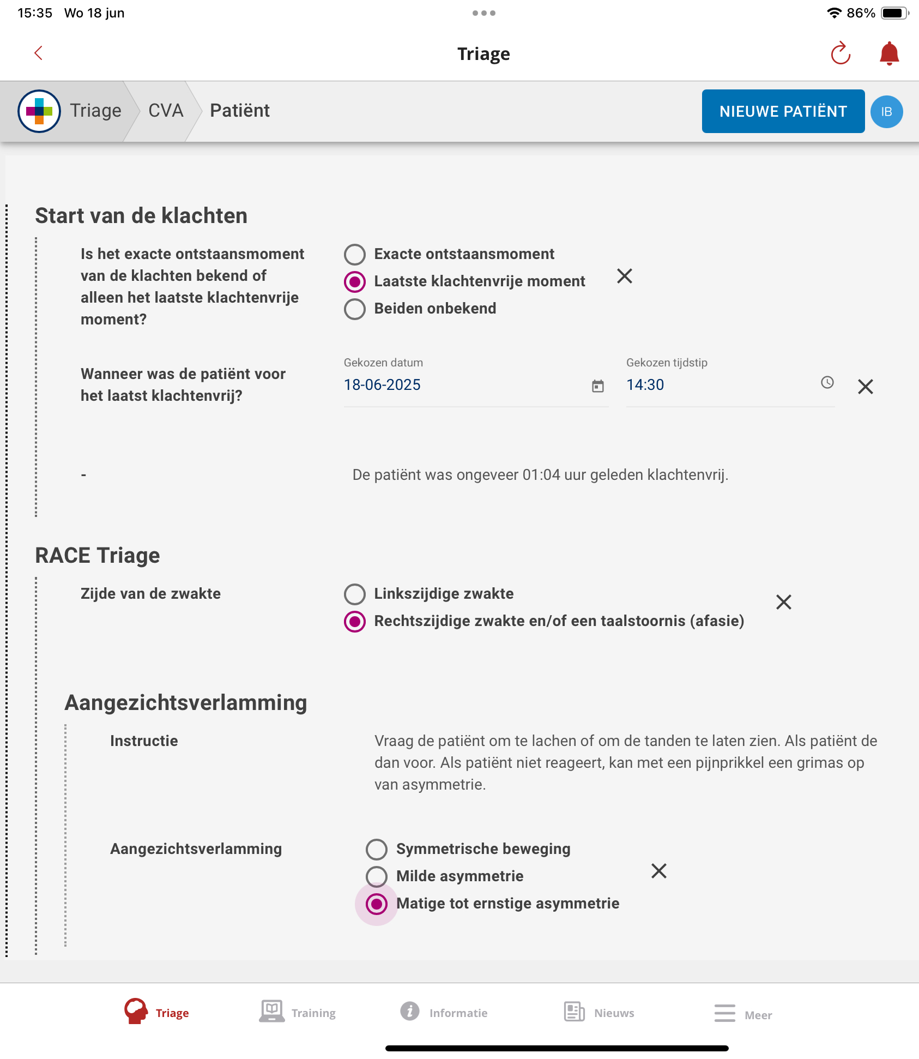This screenshot has height=1059, width=919.
Task: Open the clock icon for Gekozen tijdstip
Action: click(827, 383)
